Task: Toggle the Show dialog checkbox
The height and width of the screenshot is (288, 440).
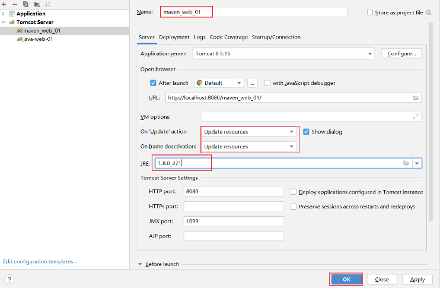Action: [x=306, y=132]
